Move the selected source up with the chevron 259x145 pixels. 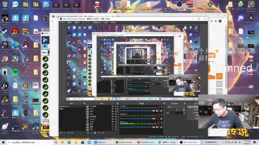(99, 133)
